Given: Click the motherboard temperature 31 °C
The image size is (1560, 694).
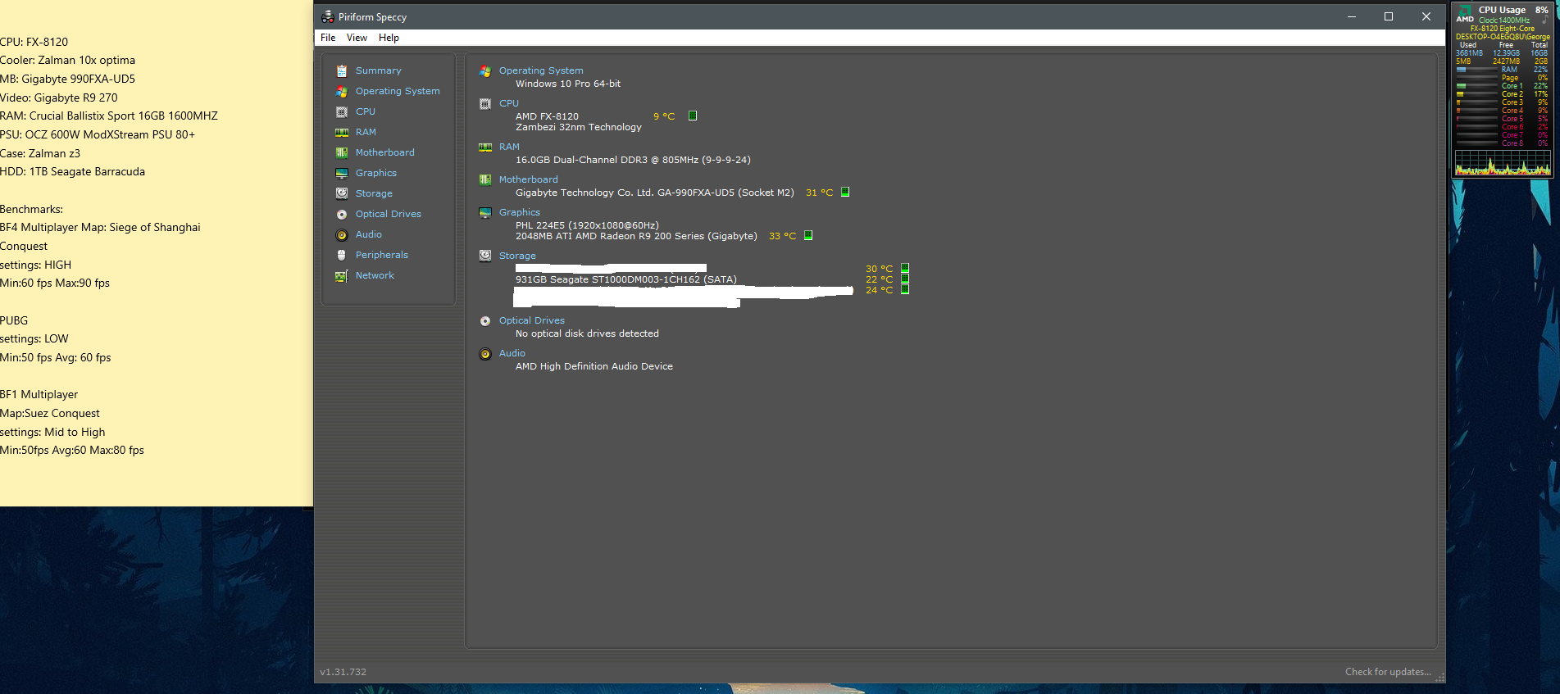Looking at the screenshot, I should (819, 193).
